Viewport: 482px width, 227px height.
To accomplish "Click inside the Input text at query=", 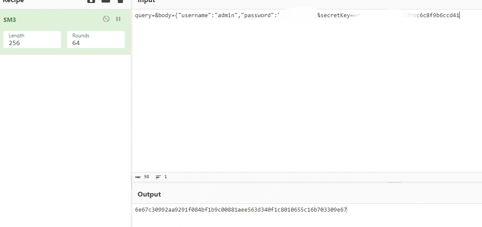I will (x=144, y=15).
